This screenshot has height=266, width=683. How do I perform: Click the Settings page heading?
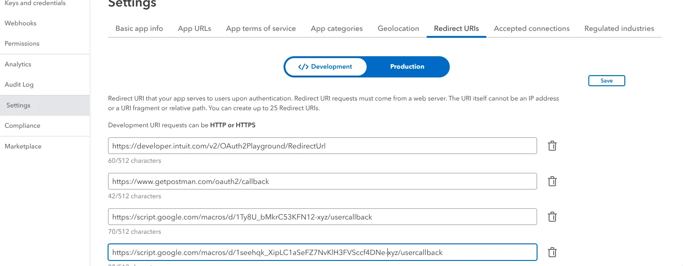[x=132, y=4]
